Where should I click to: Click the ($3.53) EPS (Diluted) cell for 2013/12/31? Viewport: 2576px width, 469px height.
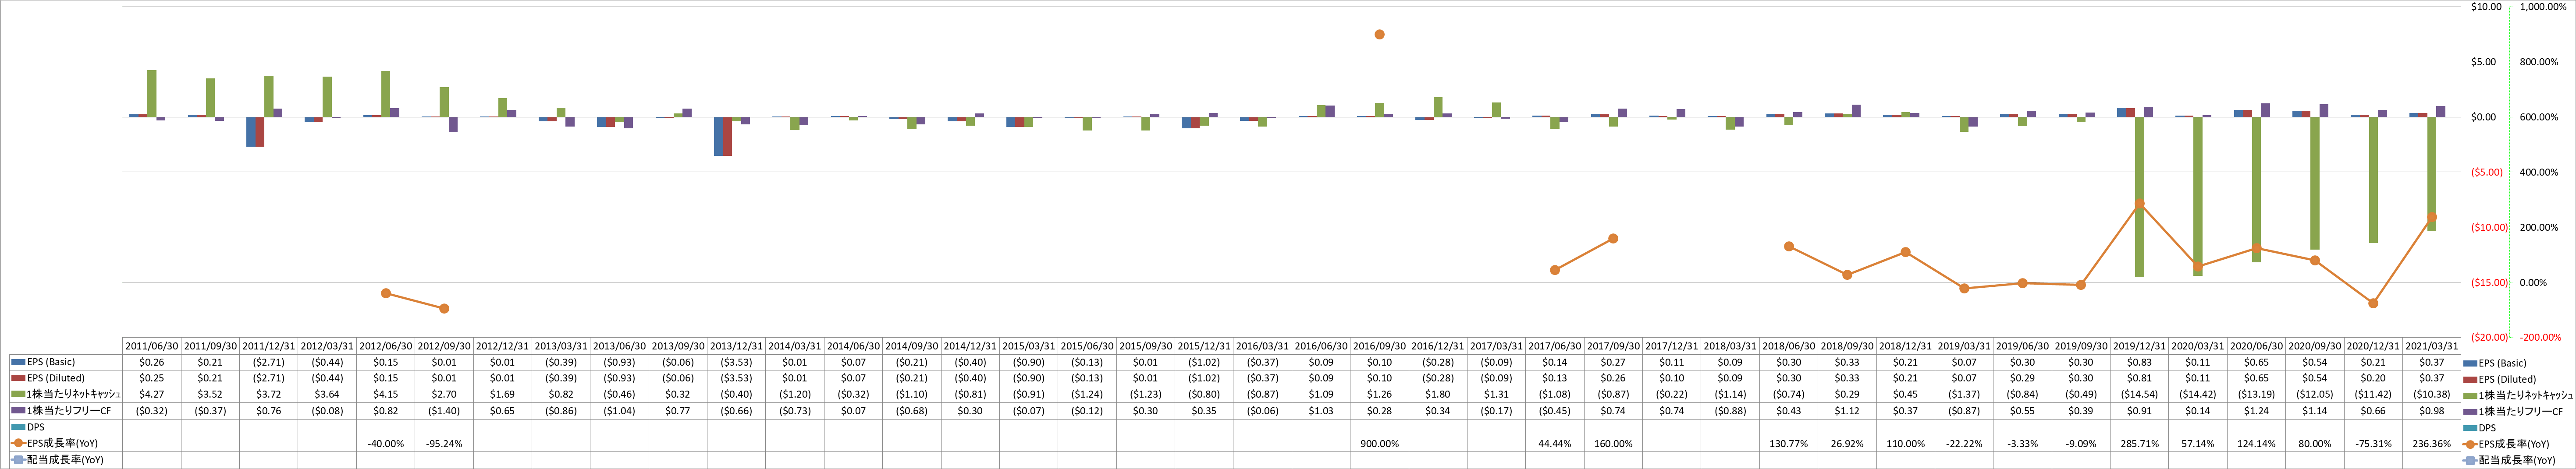click(x=736, y=378)
